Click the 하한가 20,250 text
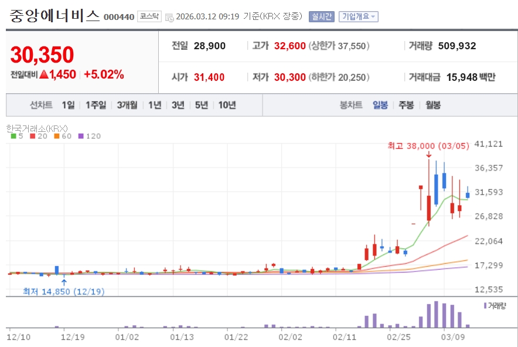 click(x=339, y=77)
